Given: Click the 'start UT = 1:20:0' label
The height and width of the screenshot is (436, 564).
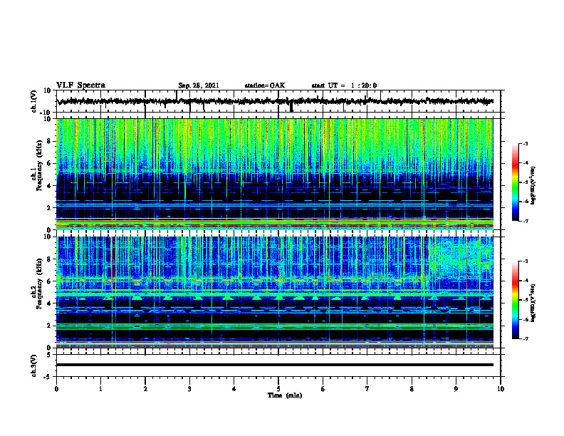Looking at the screenshot, I should pos(344,85).
